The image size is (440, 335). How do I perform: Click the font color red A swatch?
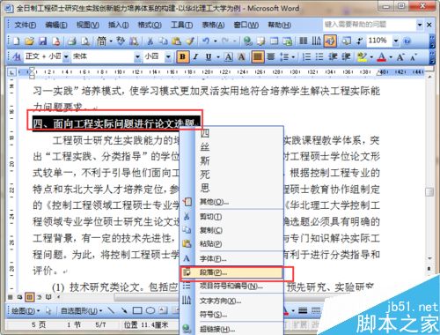click(381, 56)
